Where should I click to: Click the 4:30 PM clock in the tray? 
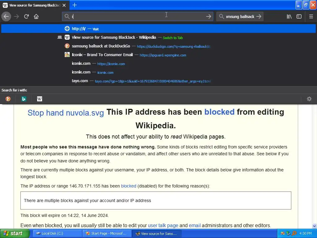(x=306, y=233)
